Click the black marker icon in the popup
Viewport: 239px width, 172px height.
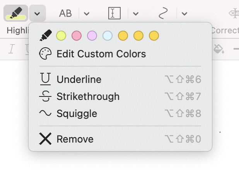(x=46, y=36)
